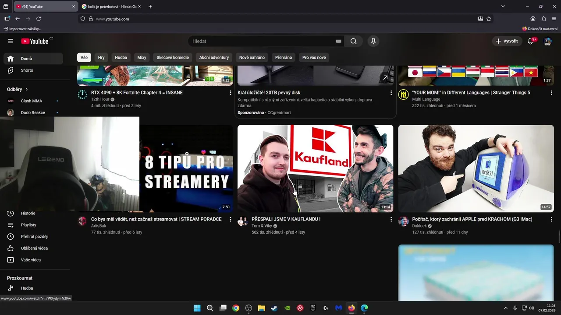Screen dimensions: 561x315
Task: Open Oblíbená videa
Action: point(33,248)
